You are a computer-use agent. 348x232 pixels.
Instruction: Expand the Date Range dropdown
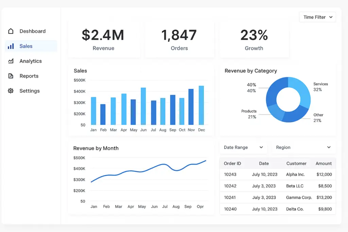click(243, 147)
